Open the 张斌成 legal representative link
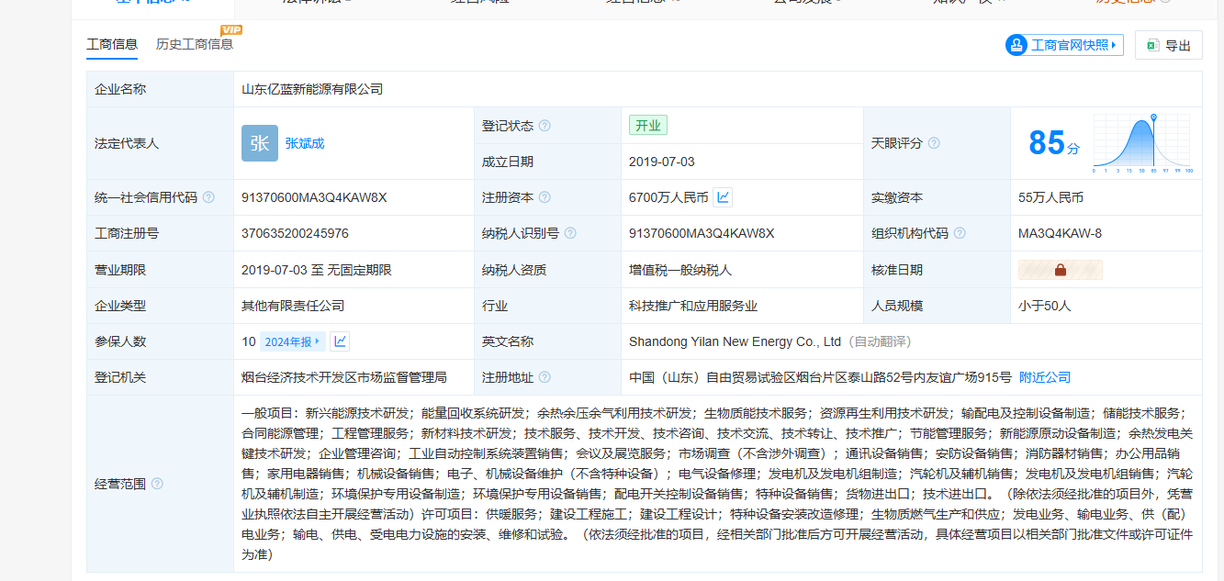Screen dimensions: 1224x581 305,143
